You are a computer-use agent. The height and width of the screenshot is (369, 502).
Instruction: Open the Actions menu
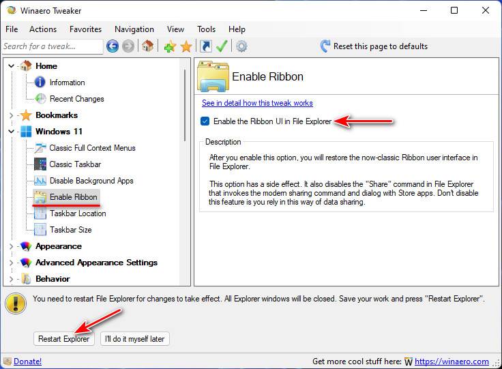pyautogui.click(x=43, y=29)
